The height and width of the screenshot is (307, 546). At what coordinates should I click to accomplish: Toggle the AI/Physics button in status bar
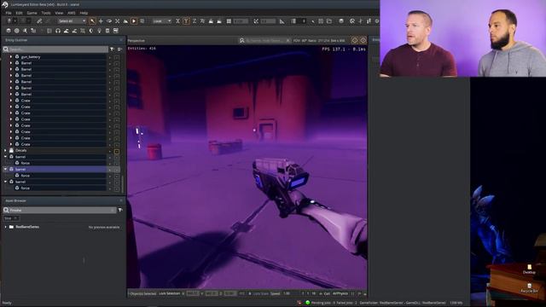(x=340, y=293)
